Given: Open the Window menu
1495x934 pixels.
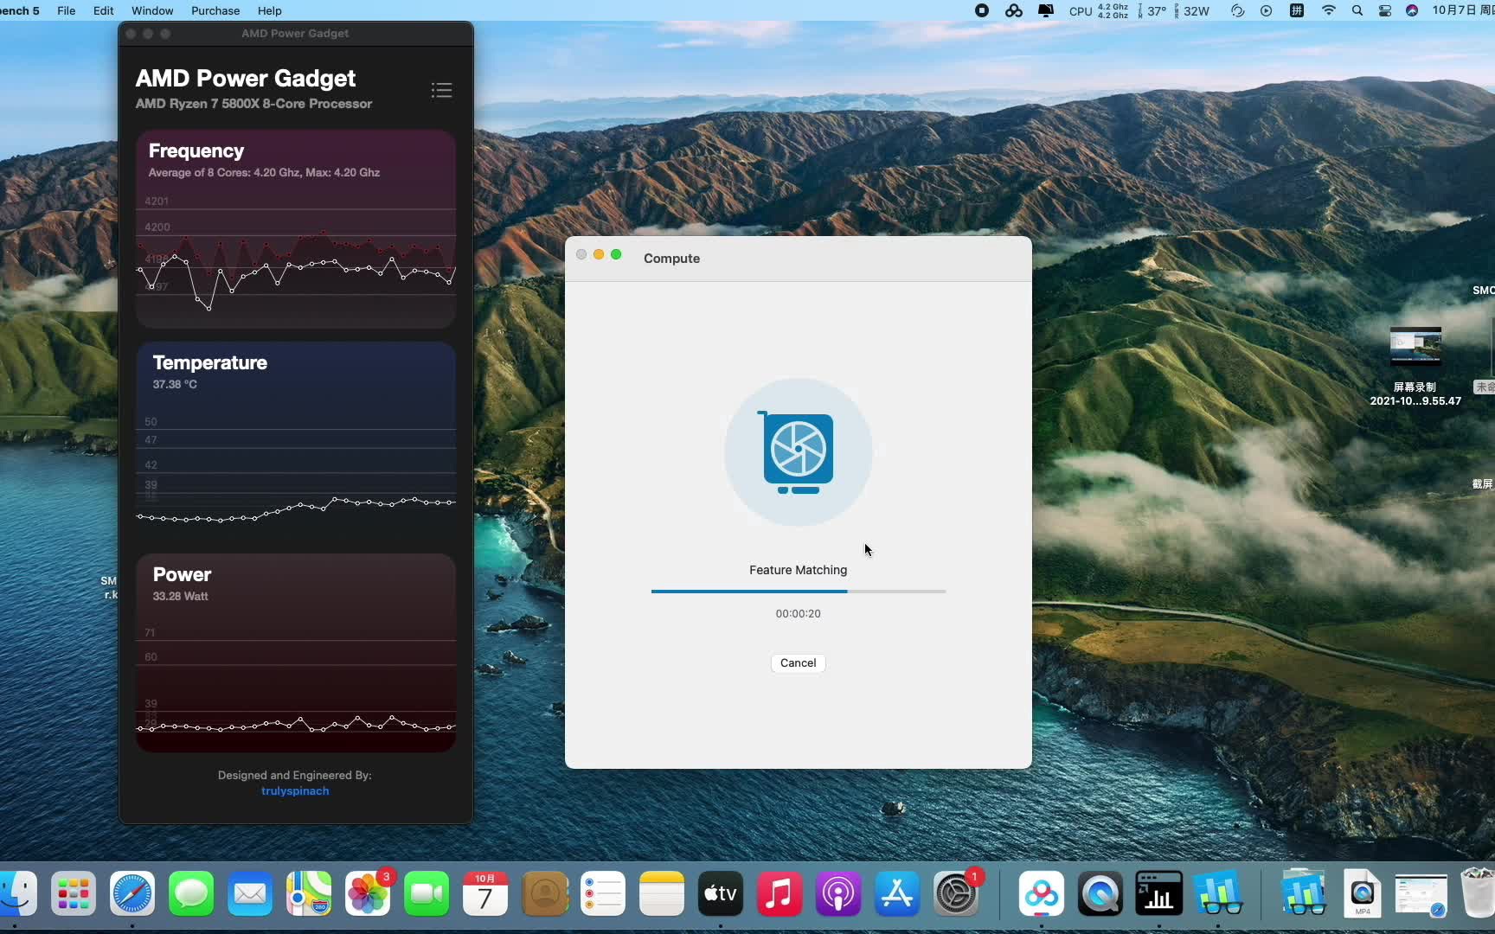Looking at the screenshot, I should [152, 10].
